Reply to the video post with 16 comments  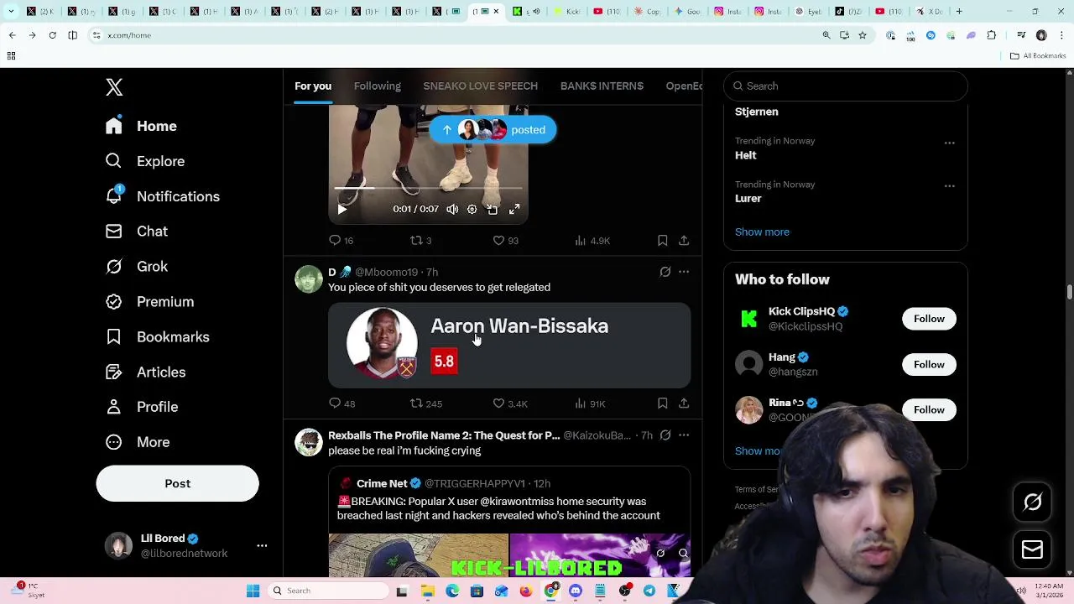pos(341,241)
